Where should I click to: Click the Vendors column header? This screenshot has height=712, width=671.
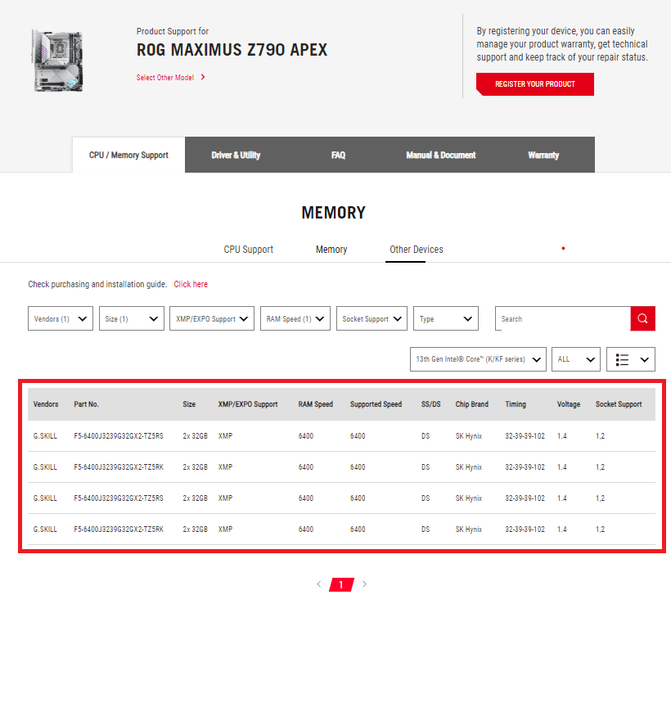click(x=46, y=404)
